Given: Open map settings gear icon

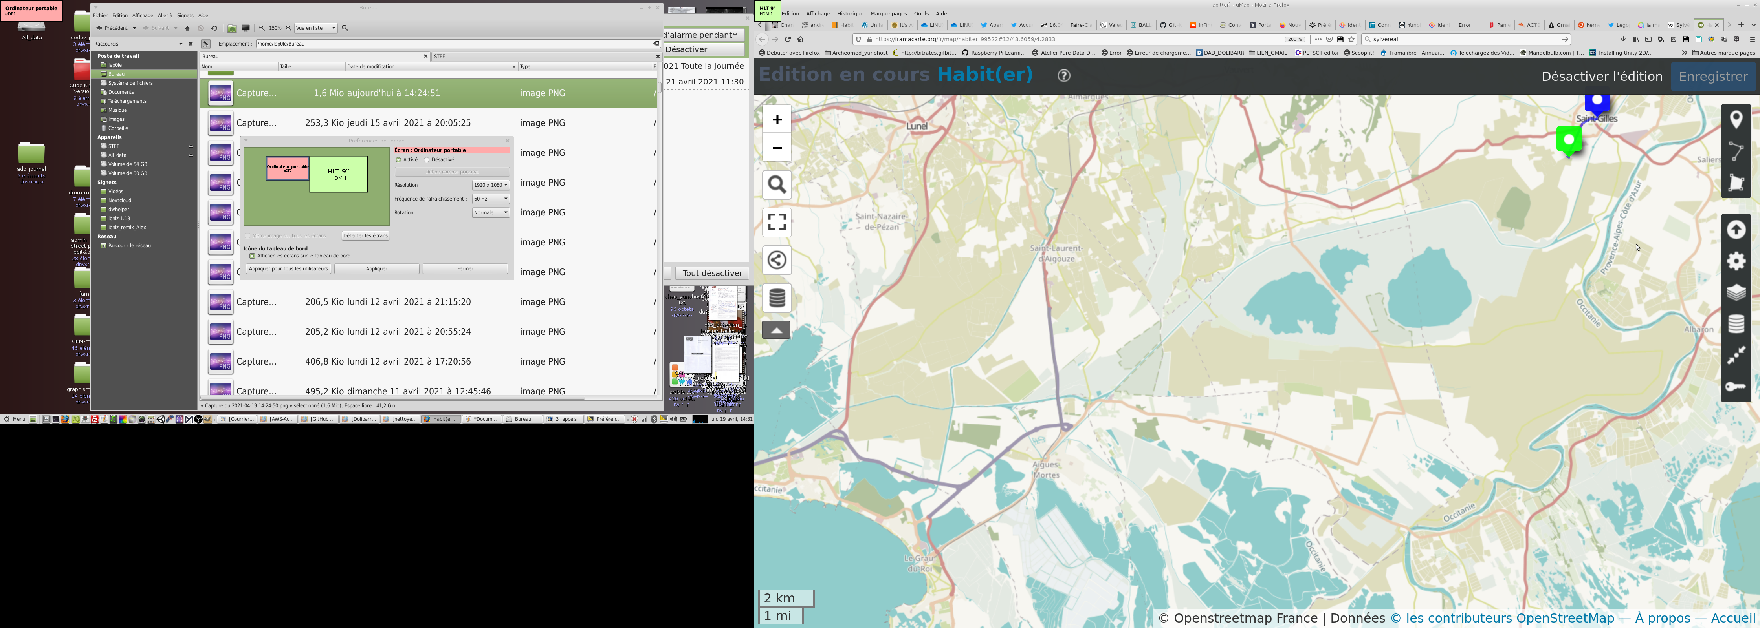Looking at the screenshot, I should [1735, 261].
